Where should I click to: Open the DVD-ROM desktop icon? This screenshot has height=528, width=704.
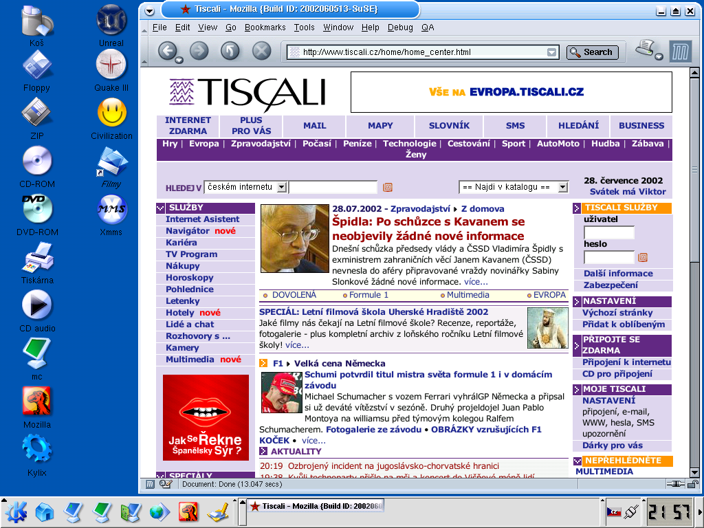(37, 208)
